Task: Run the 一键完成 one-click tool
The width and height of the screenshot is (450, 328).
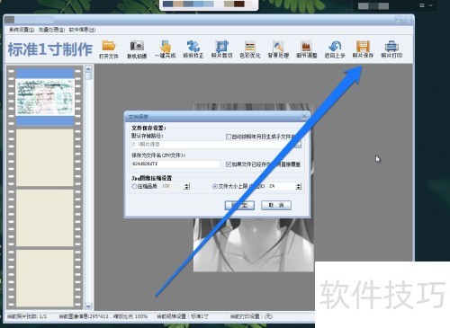Action: click(165, 49)
